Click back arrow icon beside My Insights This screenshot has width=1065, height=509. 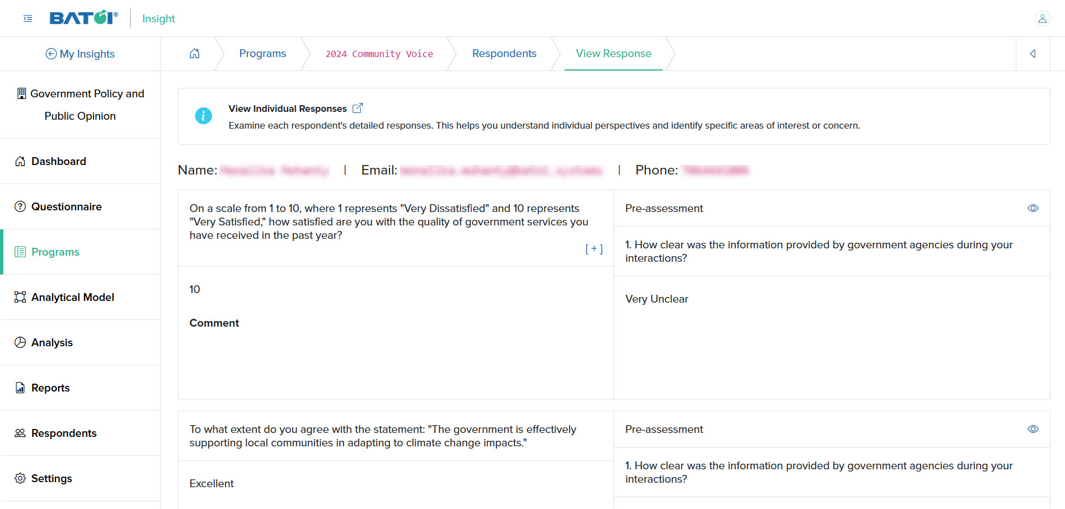pyautogui.click(x=51, y=54)
